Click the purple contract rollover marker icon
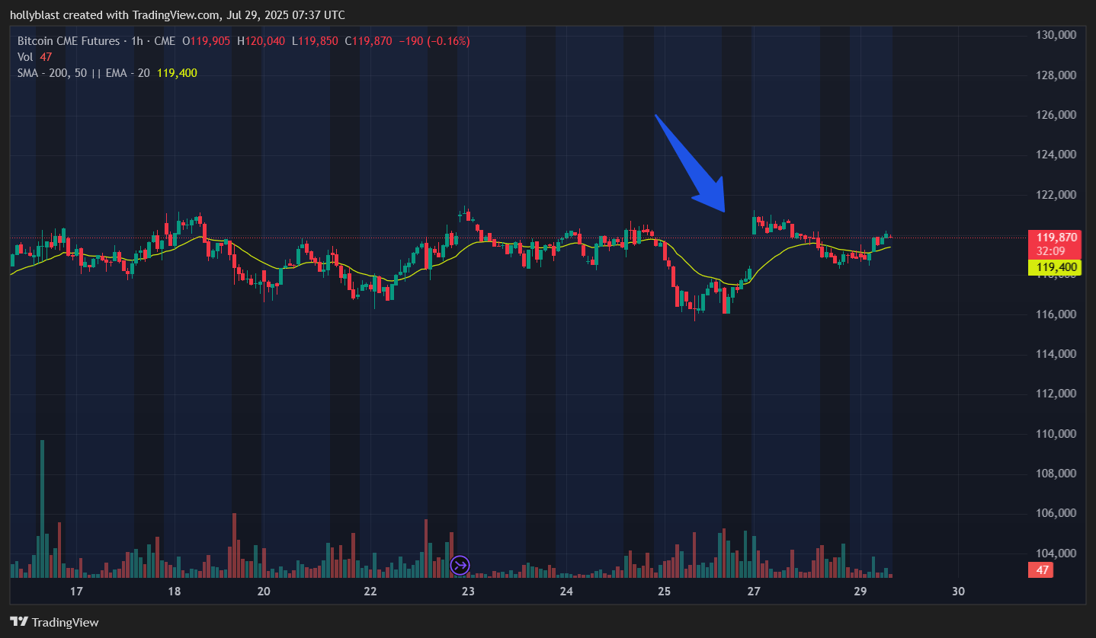The image size is (1096, 638). click(460, 565)
